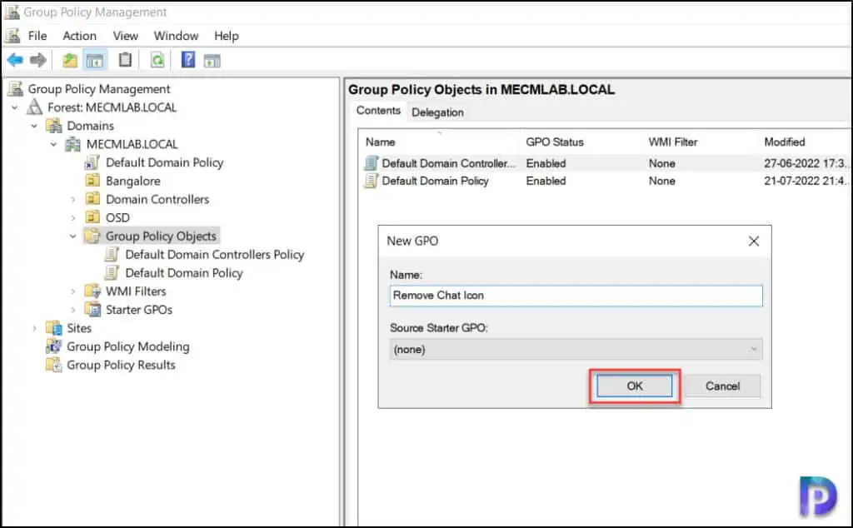Select the Group Policy Results label
Image resolution: width=853 pixels, height=528 pixels.
[x=121, y=365]
